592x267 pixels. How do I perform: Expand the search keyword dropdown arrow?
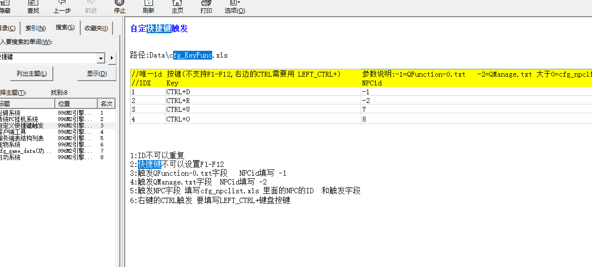(x=101, y=58)
